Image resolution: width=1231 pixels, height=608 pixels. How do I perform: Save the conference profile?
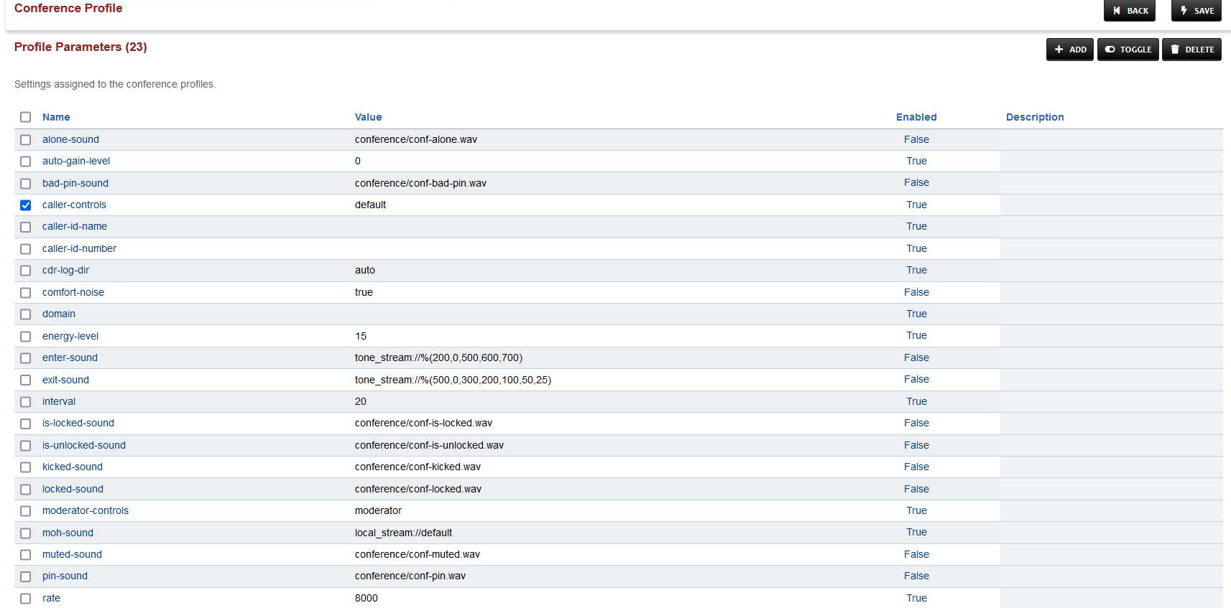(x=1196, y=11)
